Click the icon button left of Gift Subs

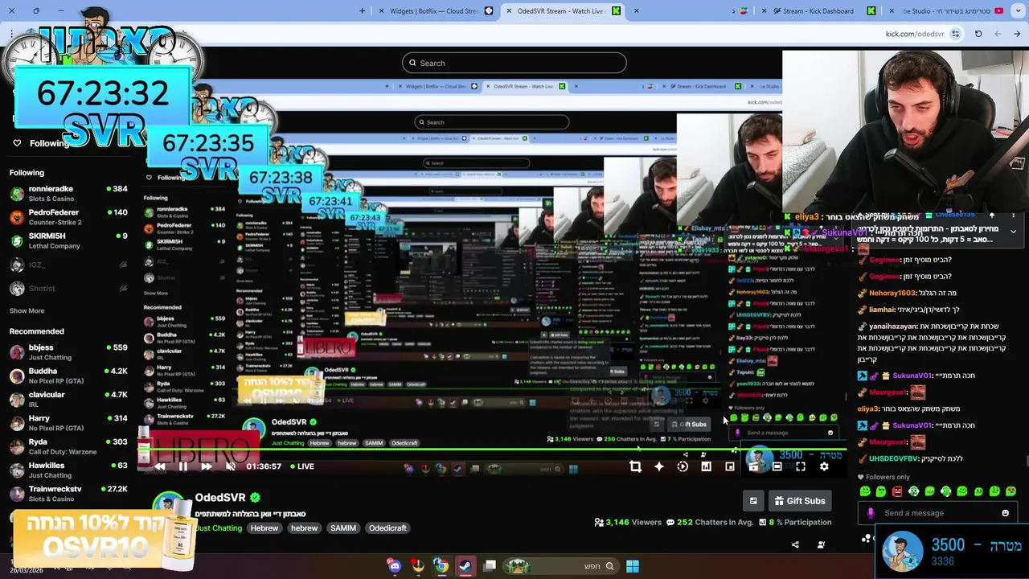point(753,501)
